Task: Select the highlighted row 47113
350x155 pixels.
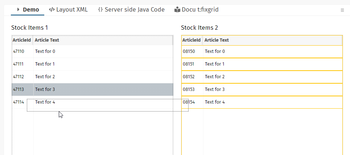Action: click(x=19, y=89)
